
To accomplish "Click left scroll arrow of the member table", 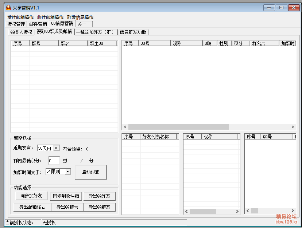I will click(x=125, y=127).
